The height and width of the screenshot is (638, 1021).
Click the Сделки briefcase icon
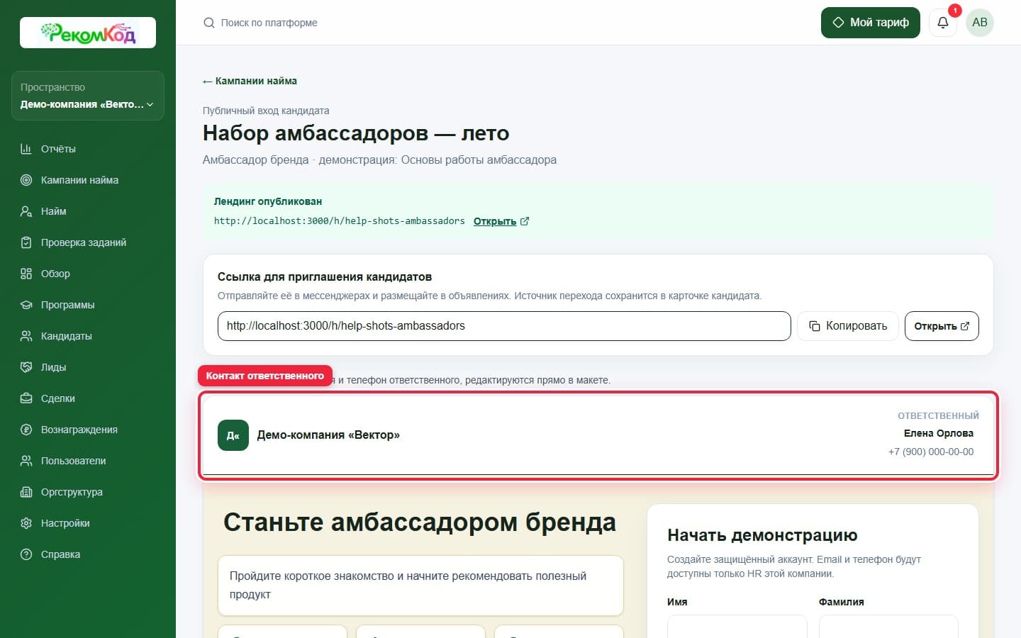tap(26, 398)
